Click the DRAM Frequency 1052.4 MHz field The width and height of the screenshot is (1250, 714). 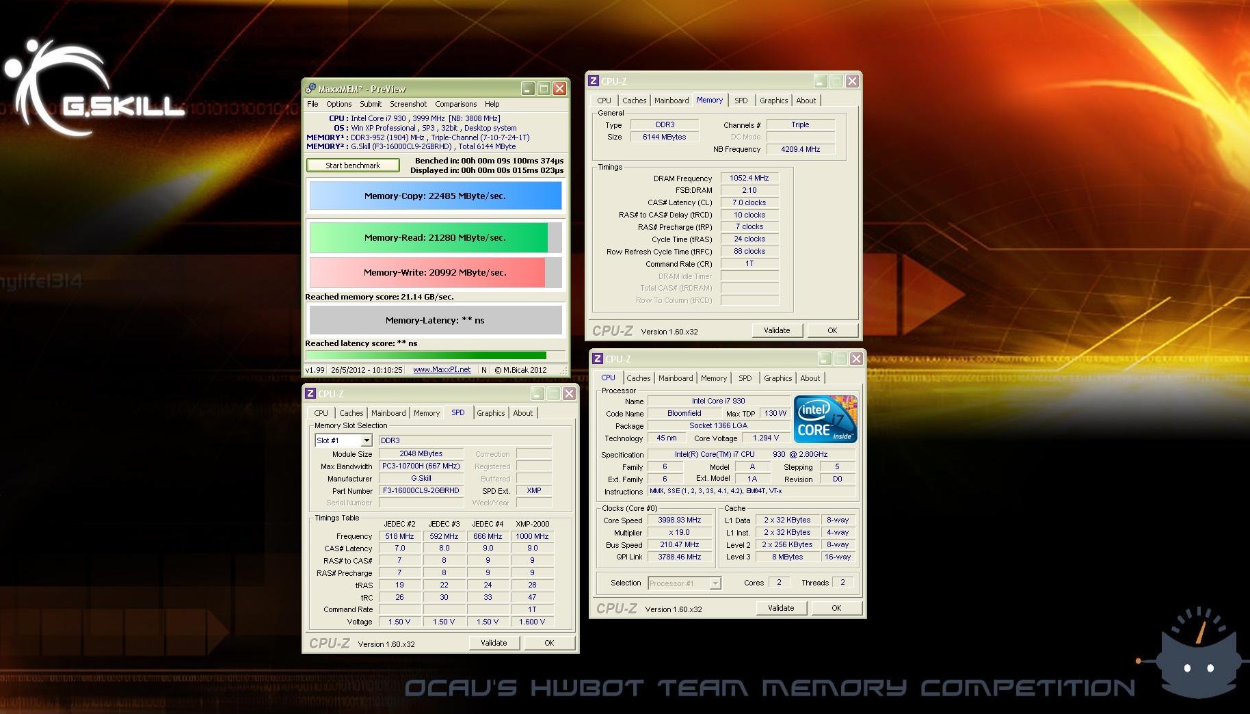tap(749, 178)
